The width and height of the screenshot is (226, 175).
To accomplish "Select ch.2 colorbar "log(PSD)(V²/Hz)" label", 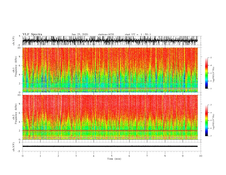I will [x=214, y=122].
